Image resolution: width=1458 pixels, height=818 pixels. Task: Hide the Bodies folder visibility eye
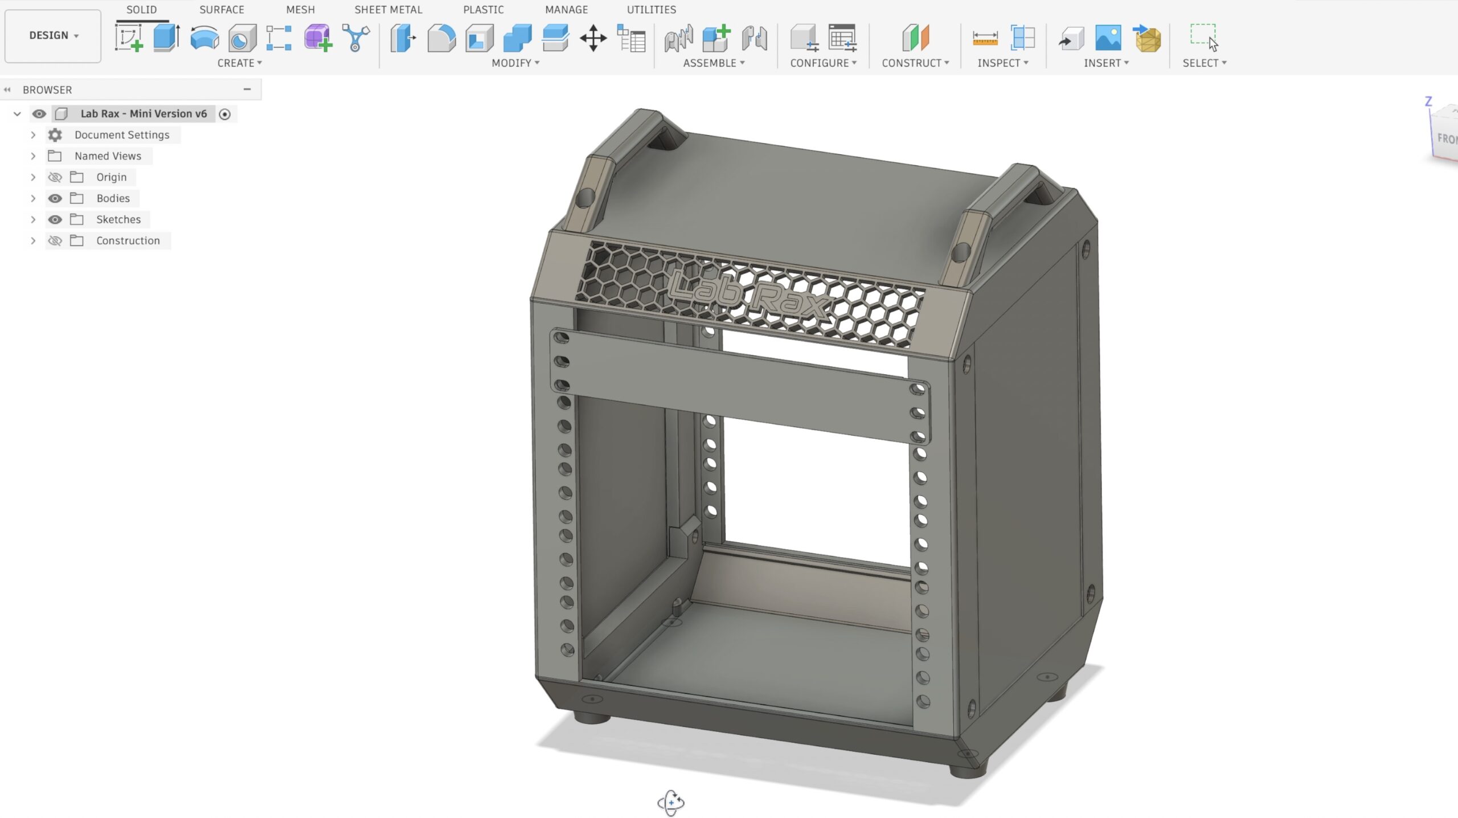pyautogui.click(x=55, y=198)
